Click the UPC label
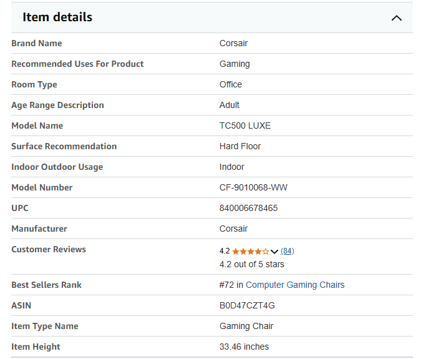The height and width of the screenshot is (359, 421). click(20, 209)
